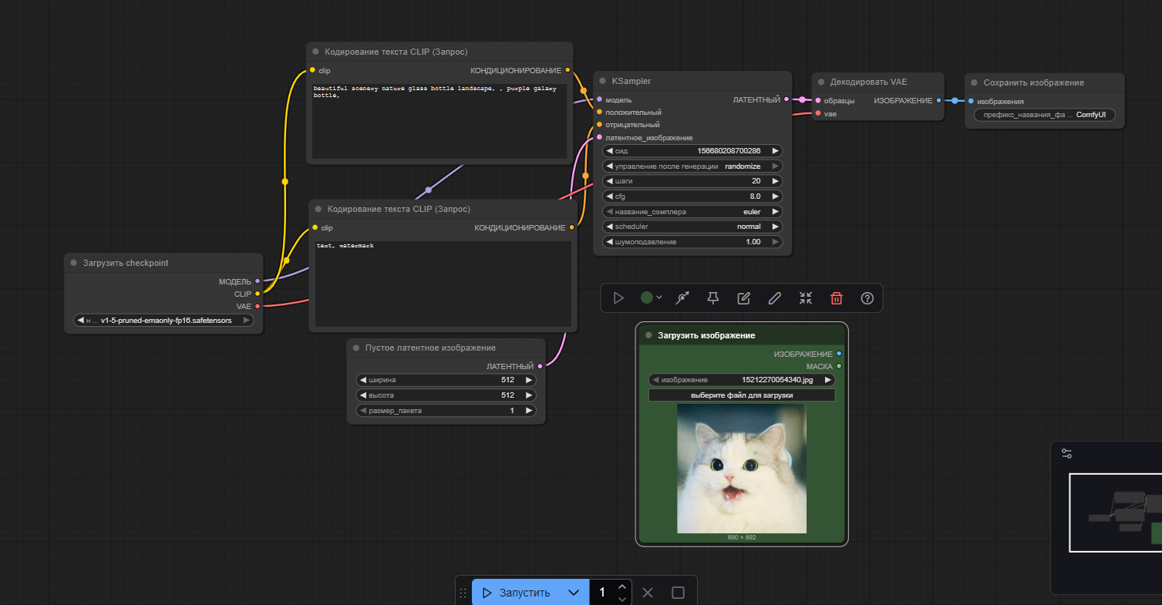This screenshot has width=1162, height=605.
Task: Click the cat image preview thumbnail
Action: click(x=741, y=469)
